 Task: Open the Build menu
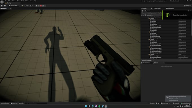coord(22,1)
